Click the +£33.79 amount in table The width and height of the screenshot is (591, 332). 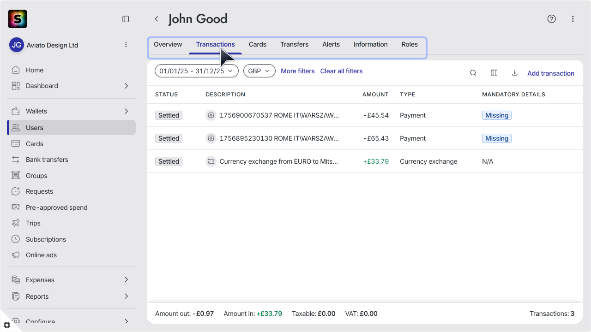376,161
